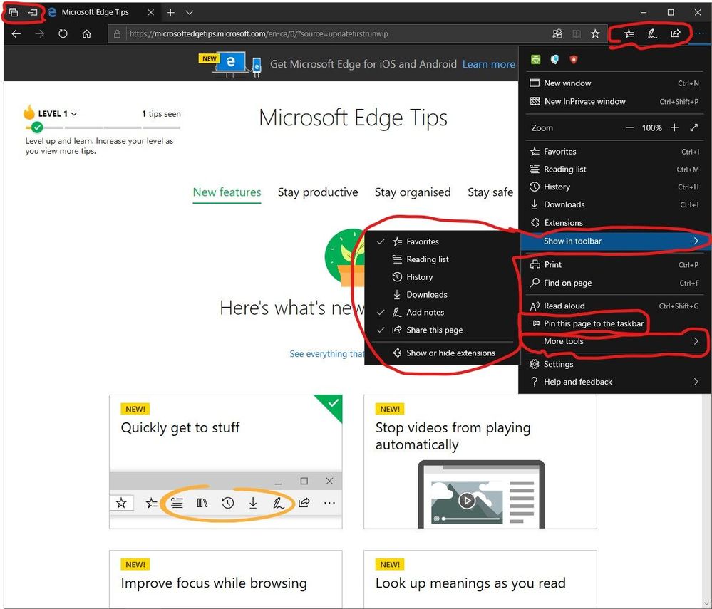Select Show or hide extensions

coord(443,353)
